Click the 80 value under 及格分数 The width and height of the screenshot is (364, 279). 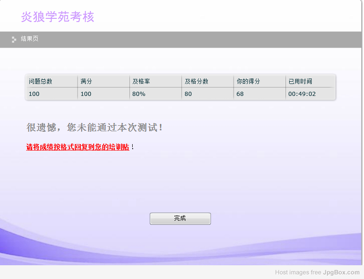click(188, 94)
